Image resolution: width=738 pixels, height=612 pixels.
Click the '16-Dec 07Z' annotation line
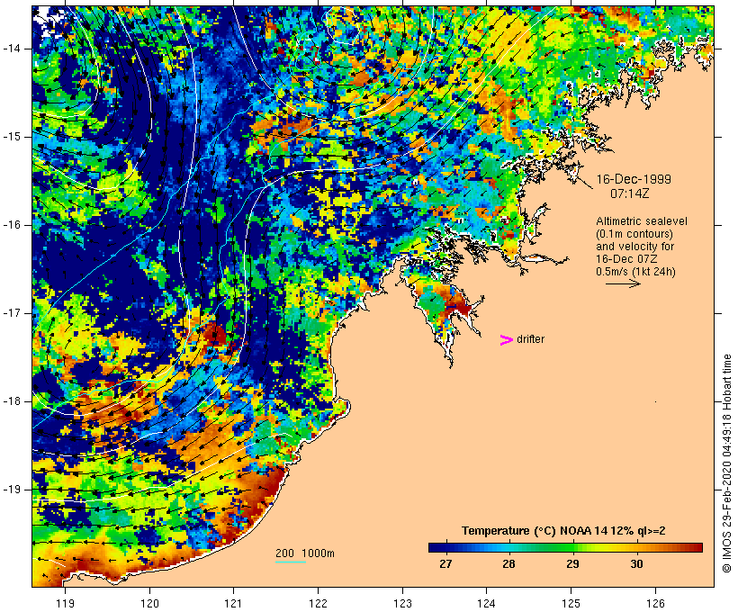tap(626, 259)
